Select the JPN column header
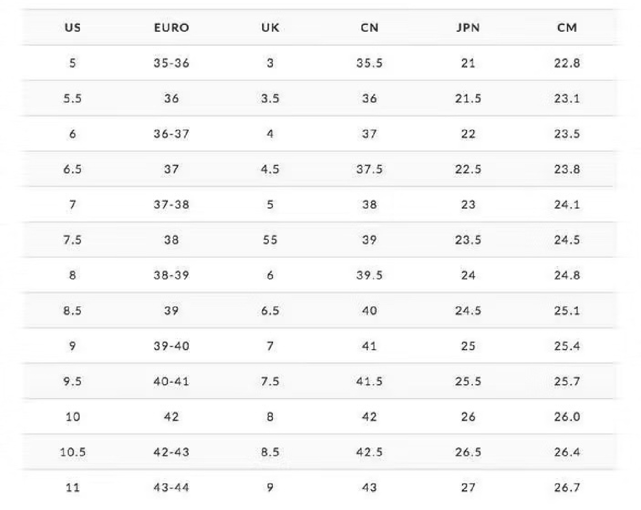Screen dimensions: 641x510 pos(468,27)
